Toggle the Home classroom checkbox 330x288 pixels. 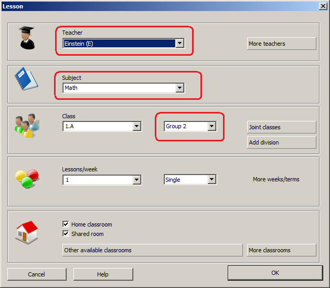click(66, 224)
